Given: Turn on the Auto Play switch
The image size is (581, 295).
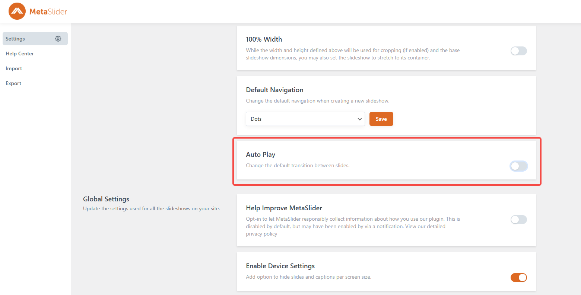Looking at the screenshot, I should (x=518, y=166).
